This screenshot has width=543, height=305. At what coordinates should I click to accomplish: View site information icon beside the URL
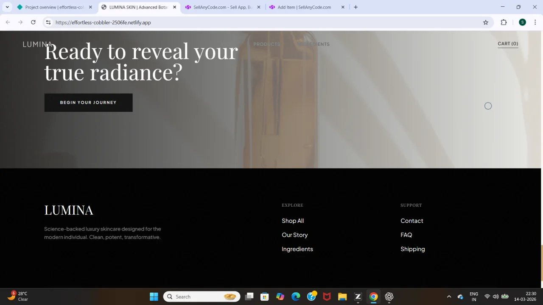[48, 22]
